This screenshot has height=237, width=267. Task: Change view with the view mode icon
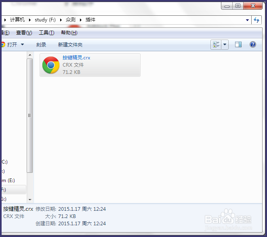point(216,44)
